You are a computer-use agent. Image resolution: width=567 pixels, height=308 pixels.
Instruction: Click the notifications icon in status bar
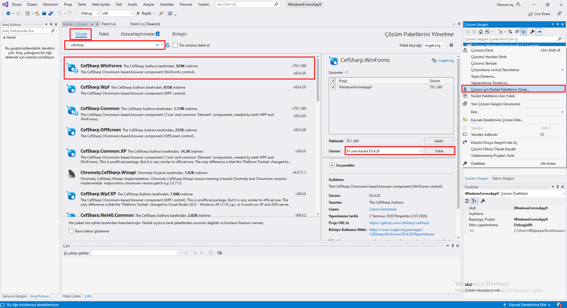pos(559,305)
